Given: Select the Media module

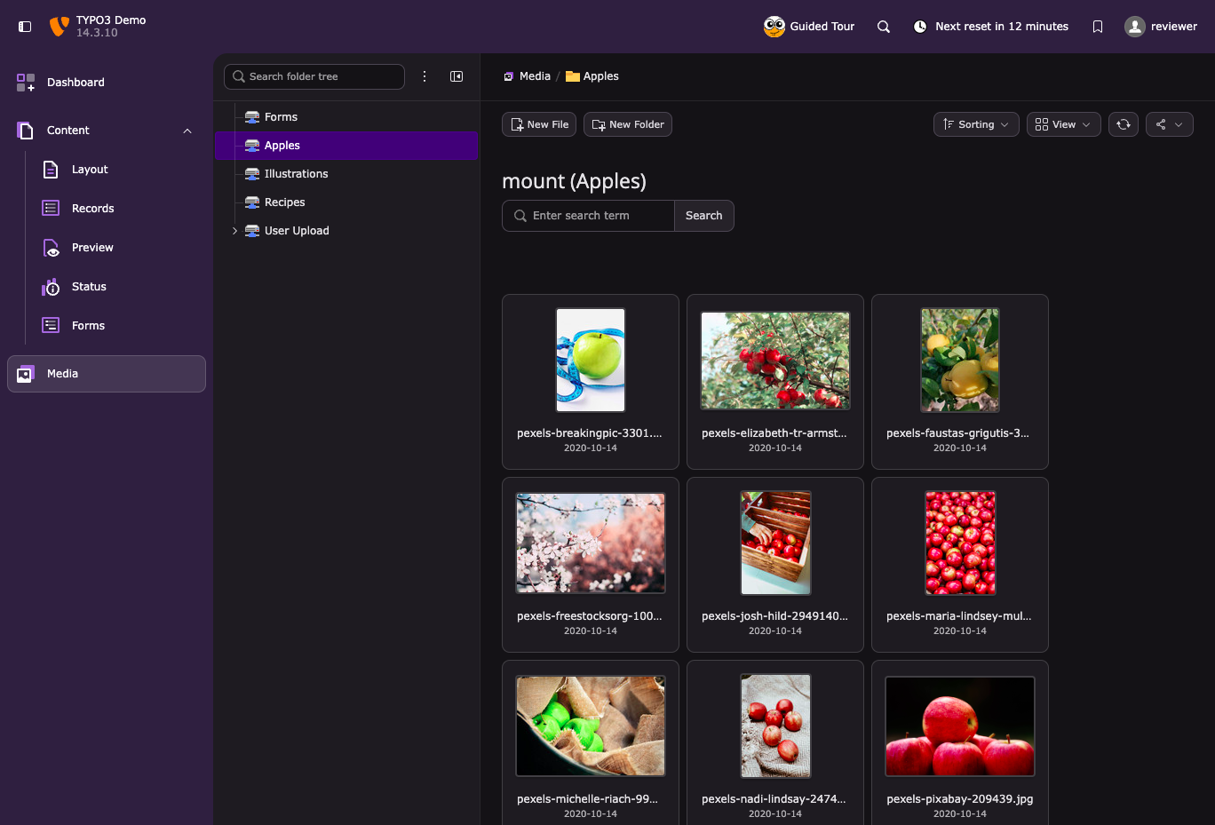Looking at the screenshot, I should (x=107, y=374).
